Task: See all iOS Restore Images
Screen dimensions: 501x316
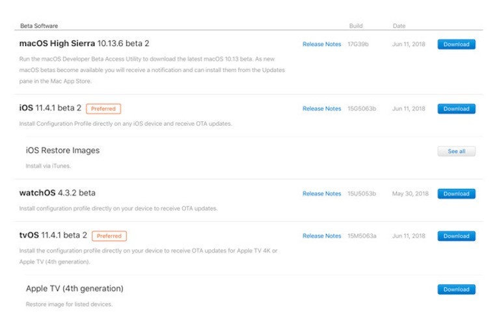Action: pyautogui.click(x=456, y=152)
